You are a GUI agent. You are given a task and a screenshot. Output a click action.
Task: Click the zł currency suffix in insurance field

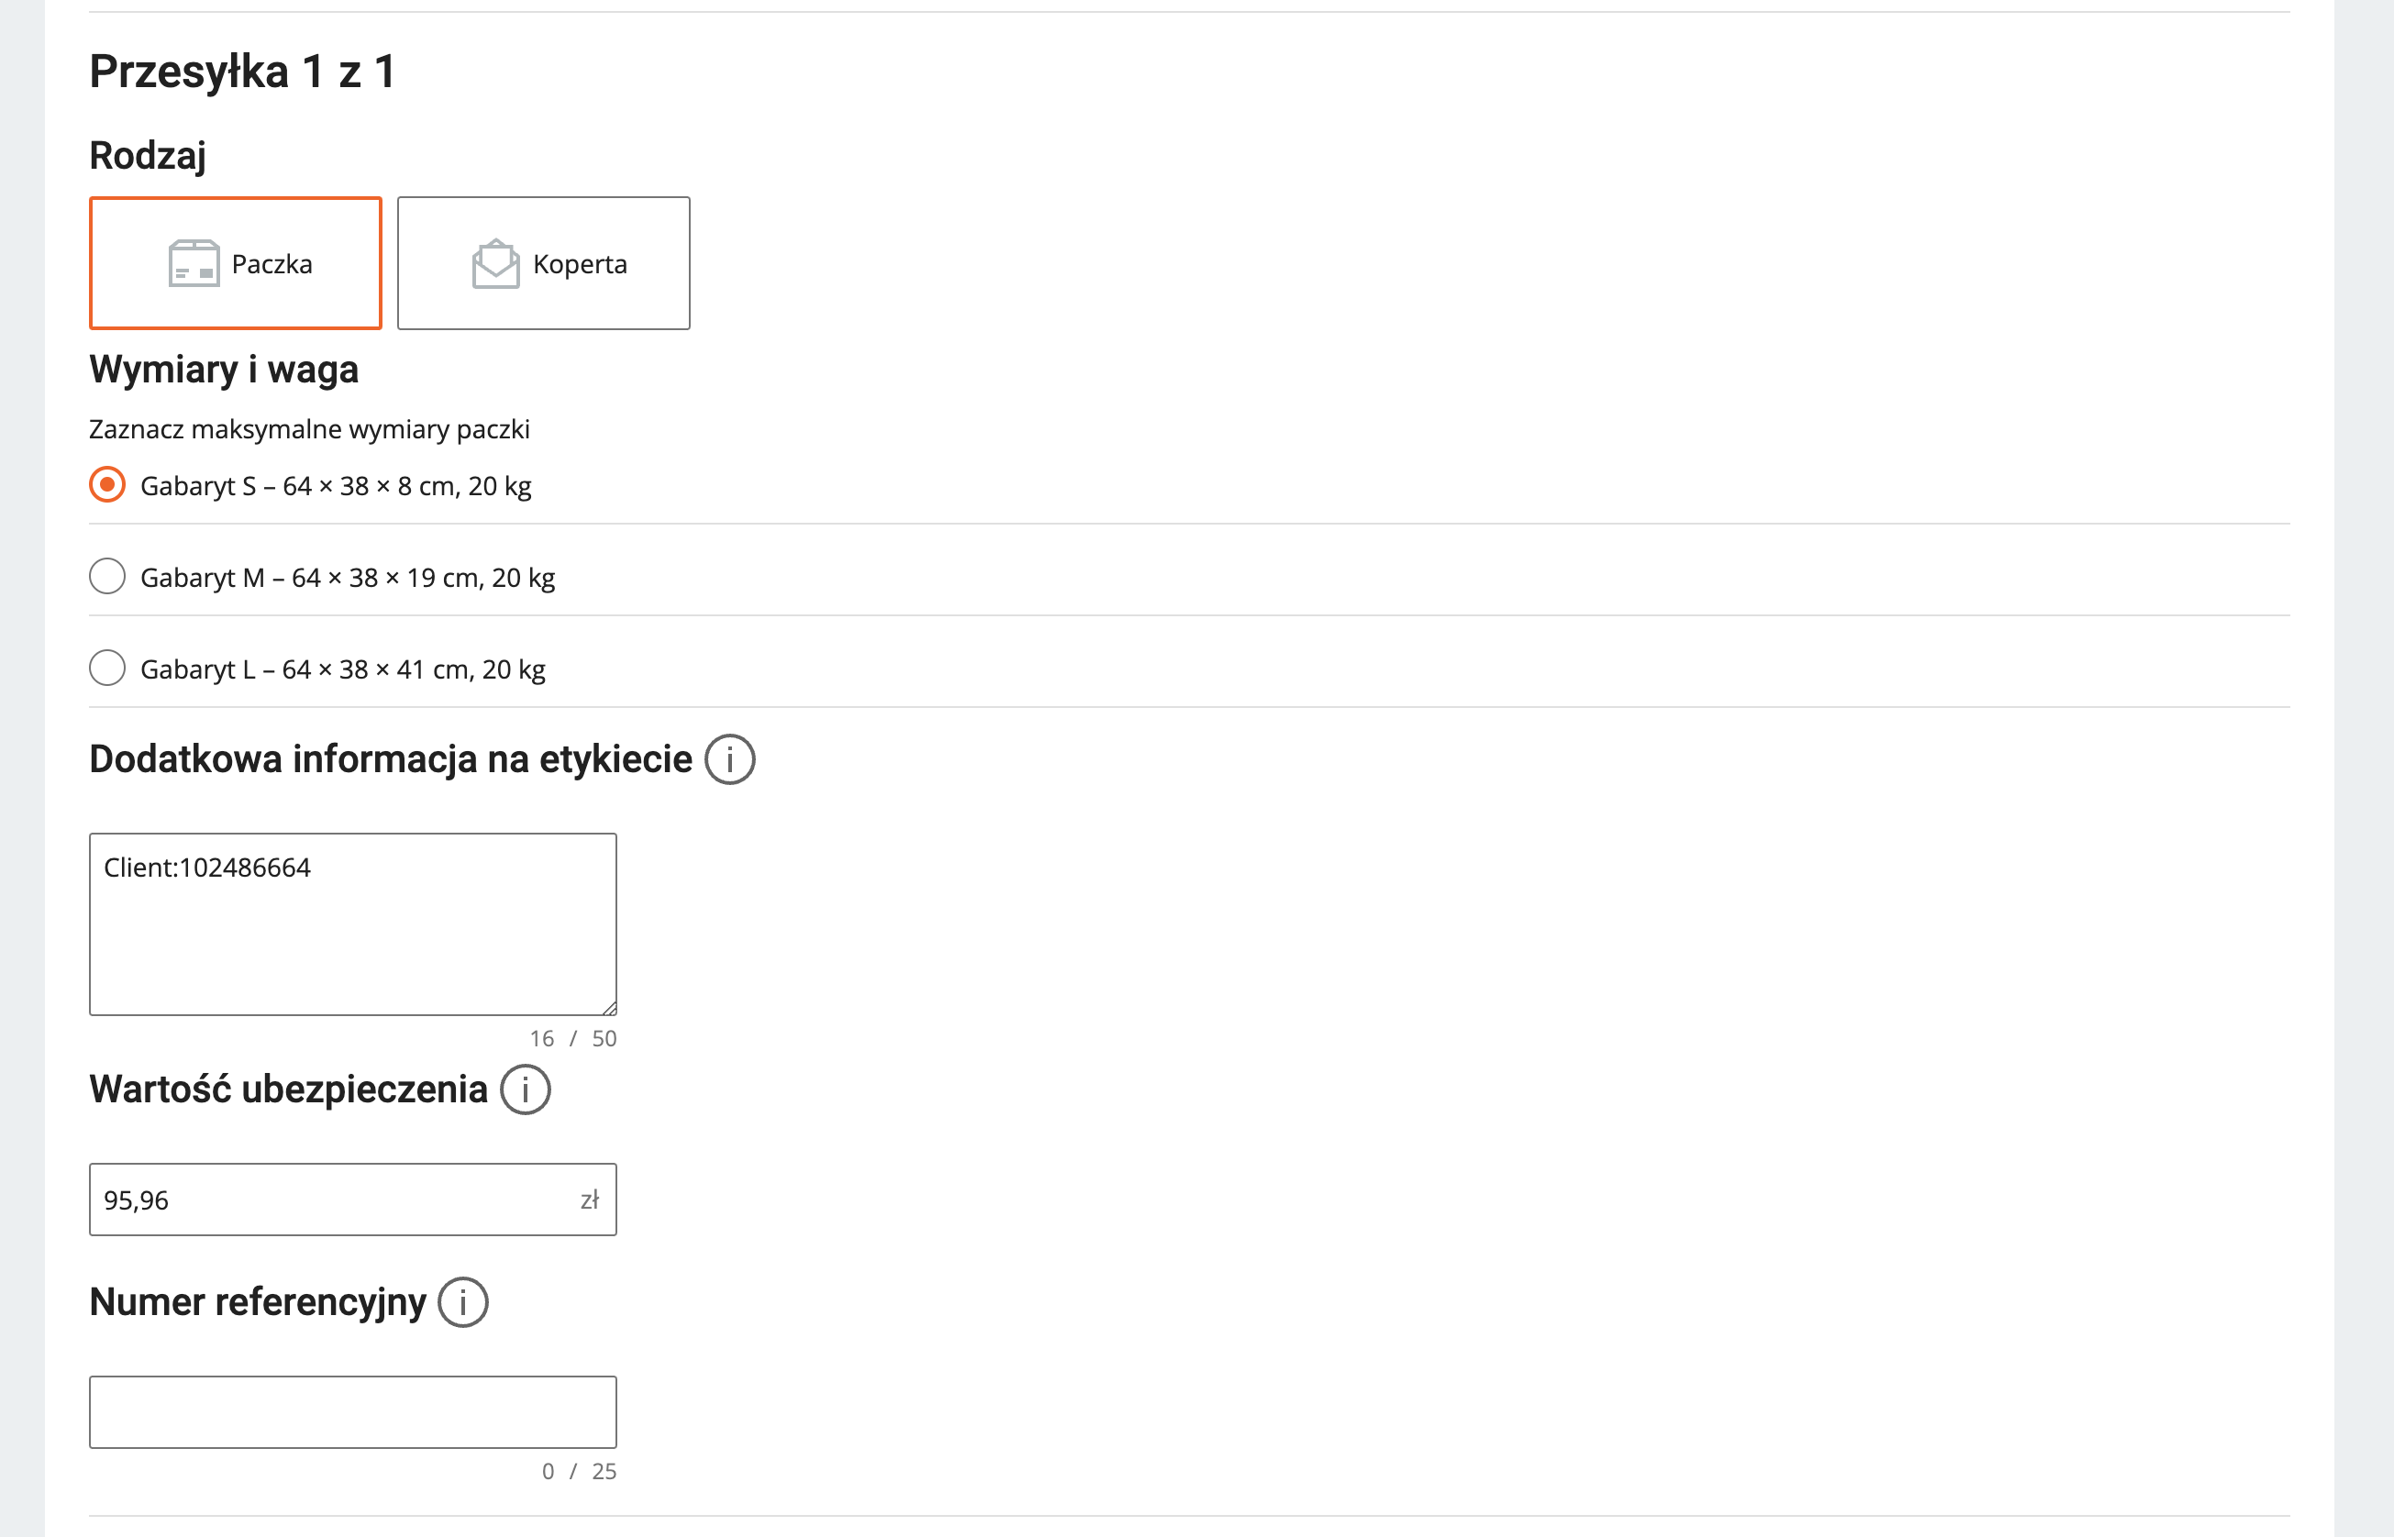(x=589, y=1200)
